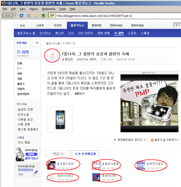The height and width of the screenshot is (187, 181).
Task: Click 과학 in the sidebar
Action: click(20, 73)
